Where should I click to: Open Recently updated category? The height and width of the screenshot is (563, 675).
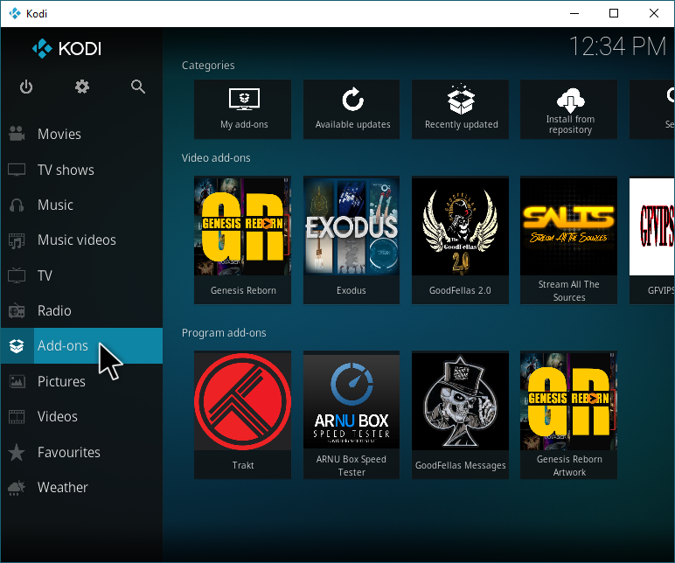[x=460, y=109]
